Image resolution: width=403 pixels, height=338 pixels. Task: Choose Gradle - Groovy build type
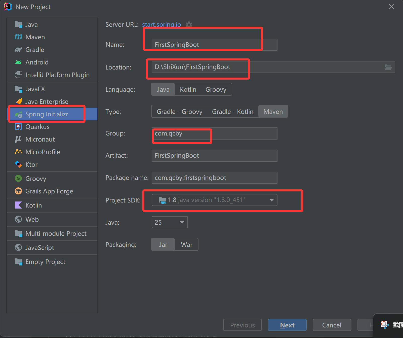(179, 112)
